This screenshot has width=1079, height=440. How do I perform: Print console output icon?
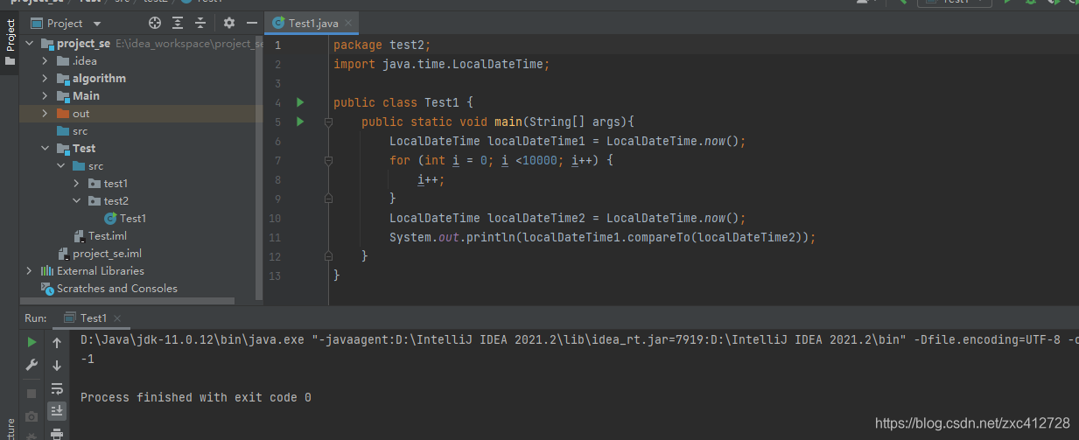[x=57, y=433]
